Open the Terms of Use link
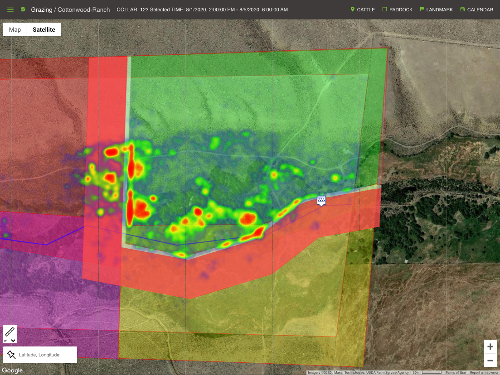The image size is (500, 375). click(x=455, y=372)
